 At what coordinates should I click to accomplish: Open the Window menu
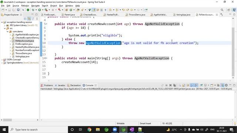[69, 6]
